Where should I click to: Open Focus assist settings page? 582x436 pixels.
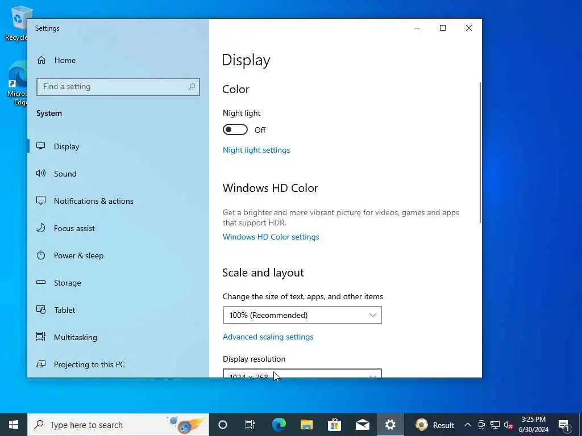coord(118,228)
